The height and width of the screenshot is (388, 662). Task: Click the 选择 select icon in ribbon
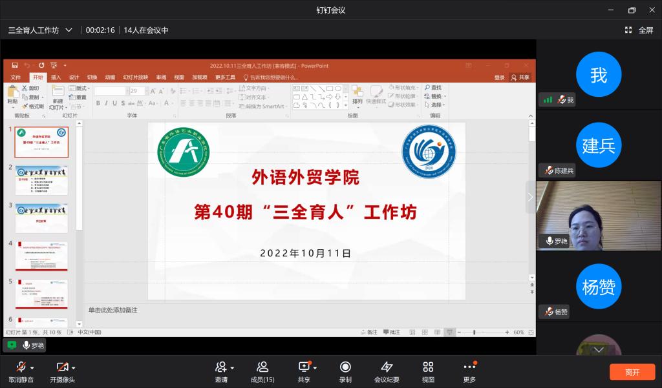[427, 105]
